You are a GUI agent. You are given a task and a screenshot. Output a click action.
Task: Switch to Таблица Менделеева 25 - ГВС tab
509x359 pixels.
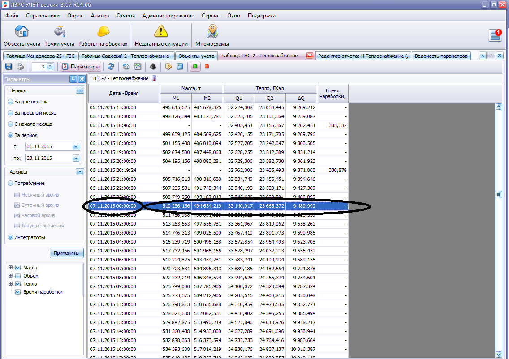(x=40, y=56)
